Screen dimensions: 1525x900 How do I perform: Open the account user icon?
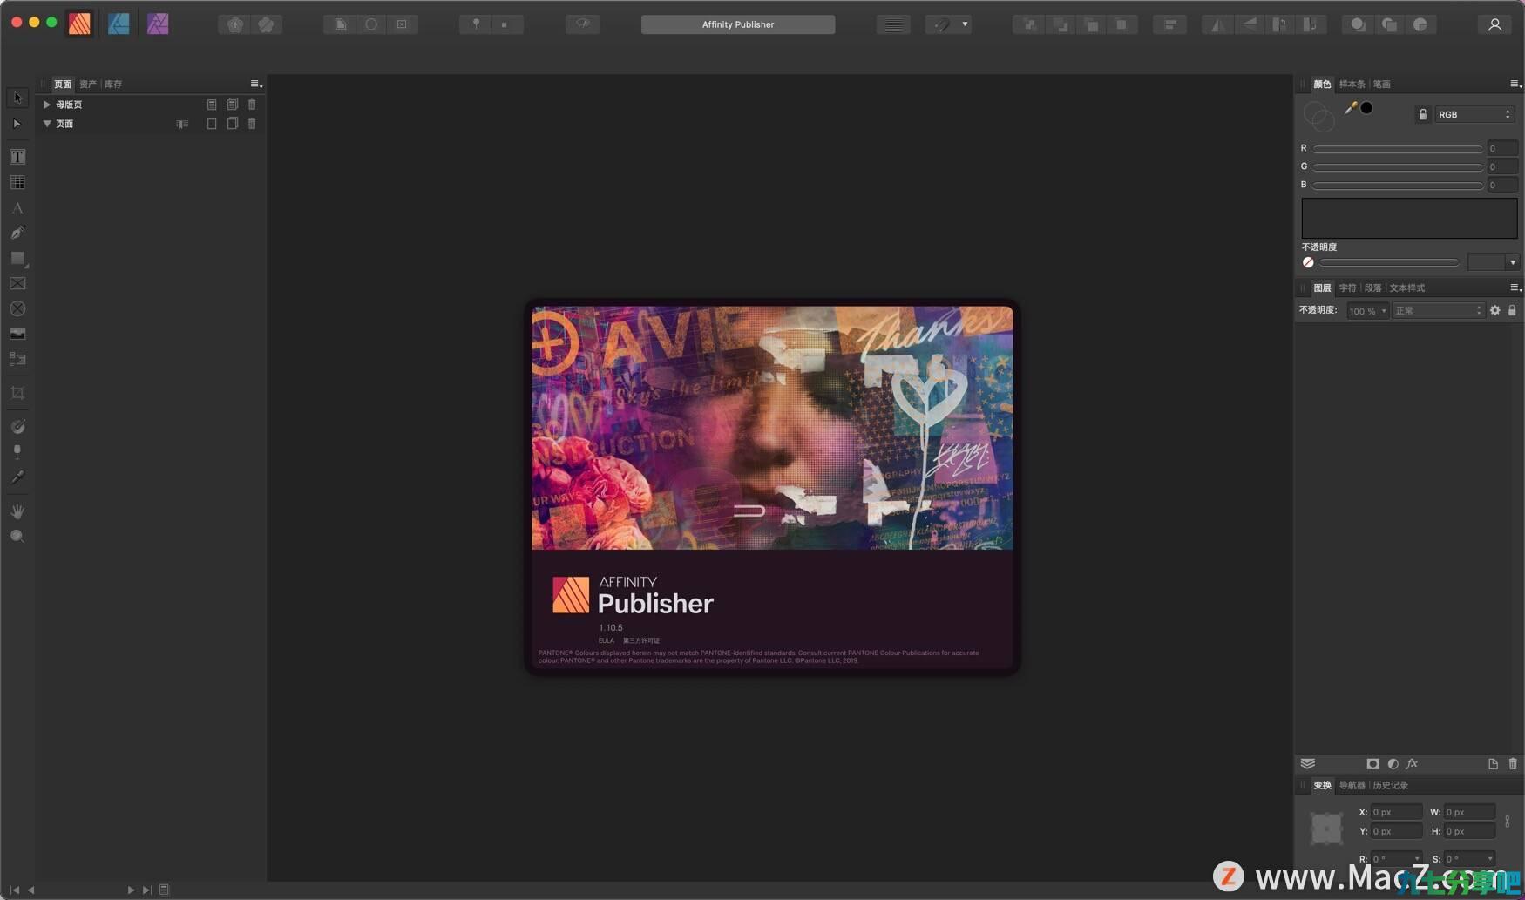1494,24
